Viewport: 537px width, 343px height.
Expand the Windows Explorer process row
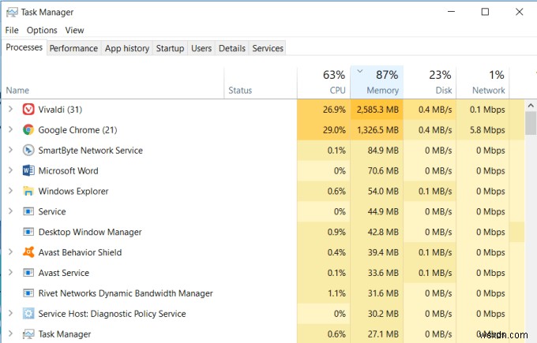(10, 191)
